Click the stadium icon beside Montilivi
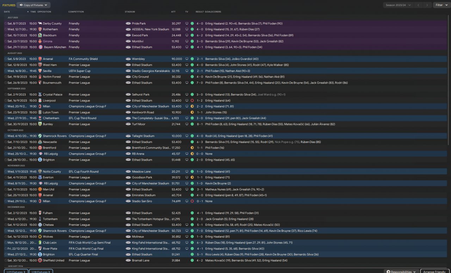Image resolution: width=451 pixels, height=273 pixels. 128,41
